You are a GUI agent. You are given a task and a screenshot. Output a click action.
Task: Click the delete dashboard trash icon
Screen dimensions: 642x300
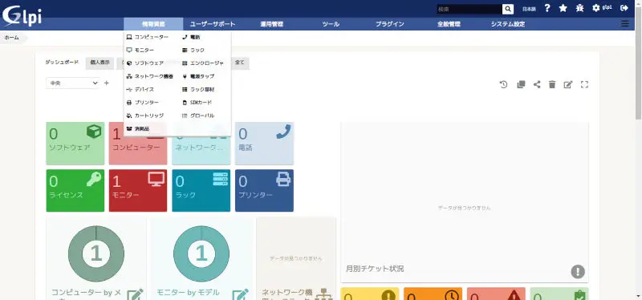pyautogui.click(x=552, y=85)
